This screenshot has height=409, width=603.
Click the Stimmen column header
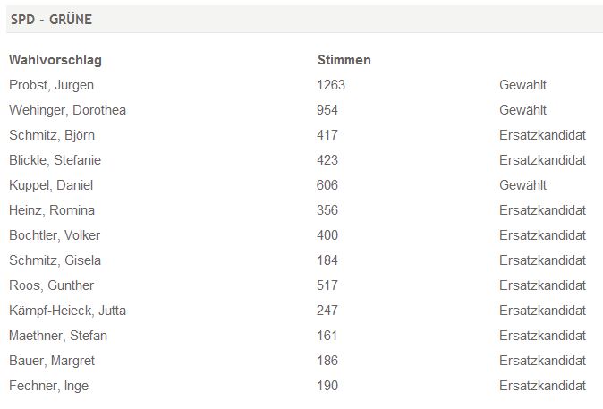tap(344, 60)
